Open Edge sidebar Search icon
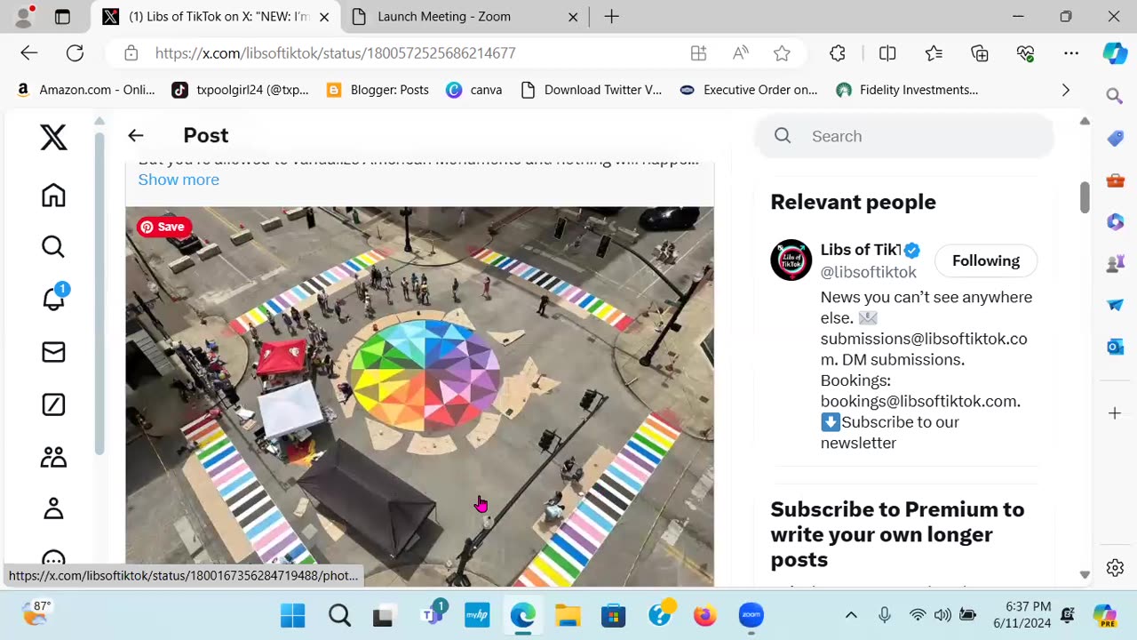1137x640 pixels. click(1115, 96)
